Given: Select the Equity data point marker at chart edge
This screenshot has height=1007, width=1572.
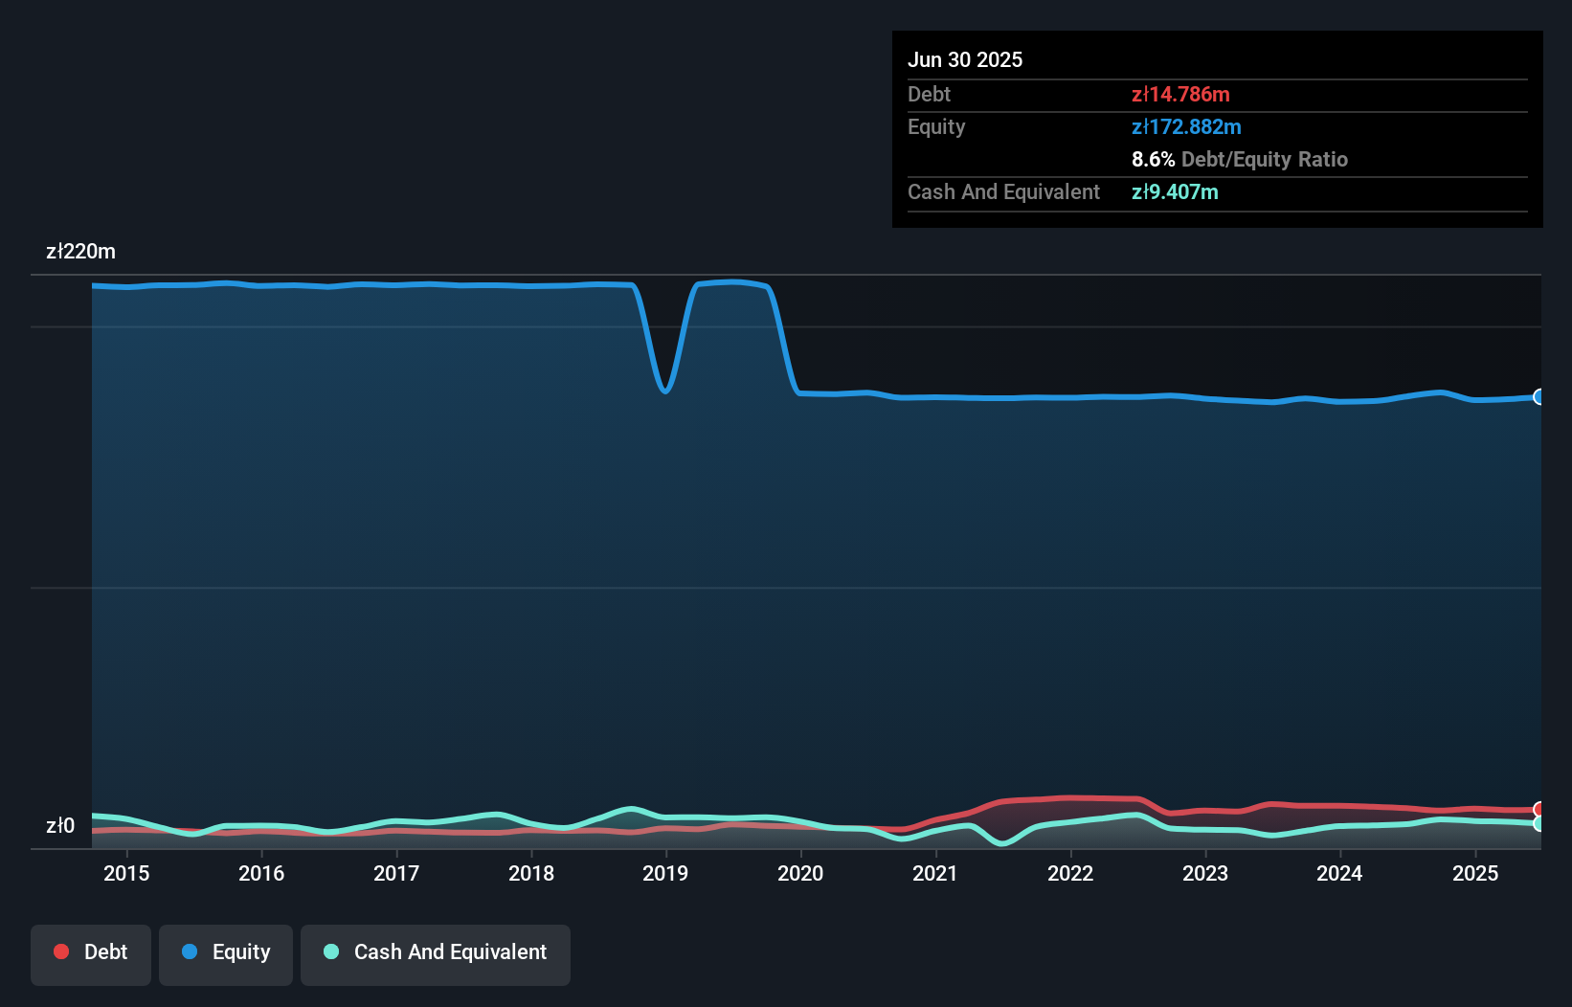Looking at the screenshot, I should 1538,395.
